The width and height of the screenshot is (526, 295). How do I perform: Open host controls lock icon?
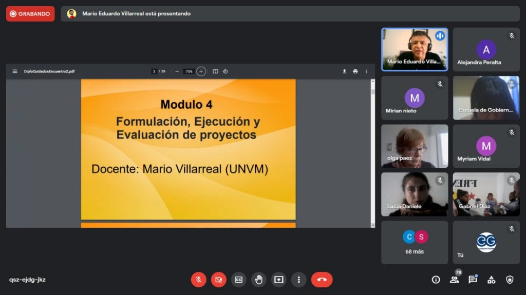pyautogui.click(x=510, y=280)
